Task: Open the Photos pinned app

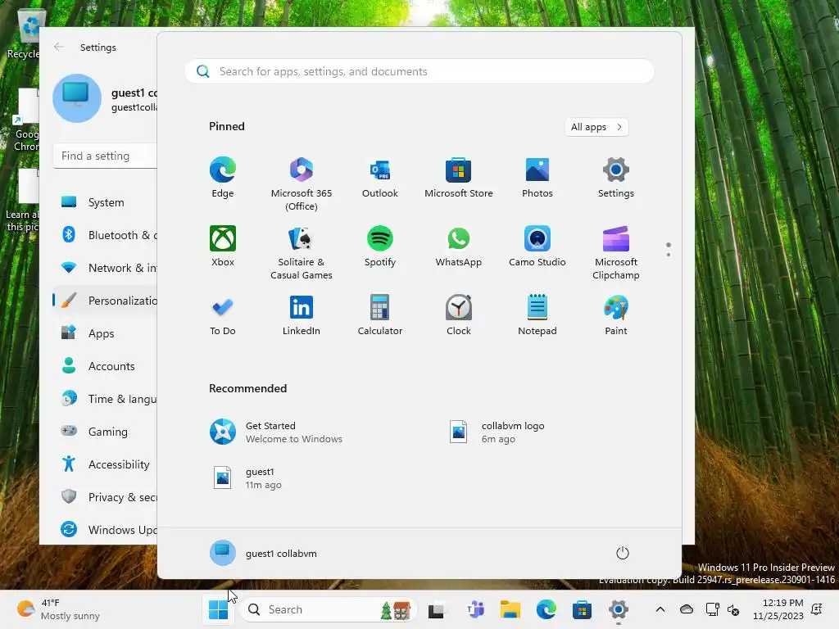Action: coord(537,178)
